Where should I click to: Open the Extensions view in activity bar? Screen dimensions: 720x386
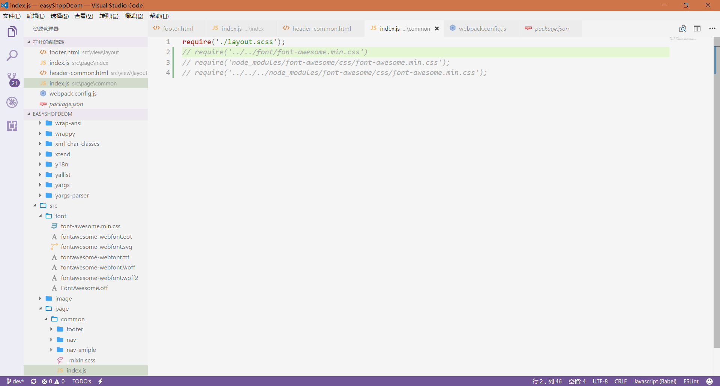(x=12, y=126)
